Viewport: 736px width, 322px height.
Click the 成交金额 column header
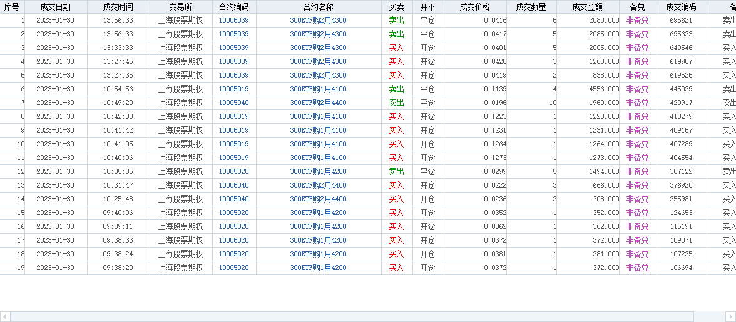coord(587,7)
